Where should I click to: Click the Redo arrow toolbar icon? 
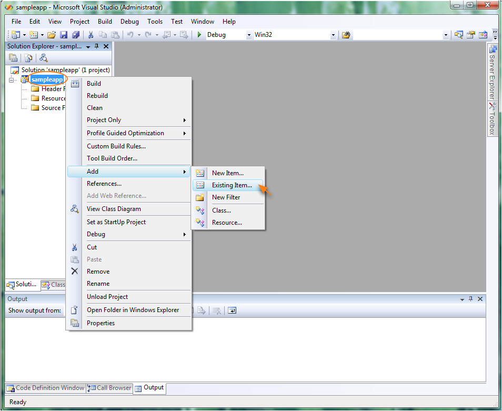148,35
